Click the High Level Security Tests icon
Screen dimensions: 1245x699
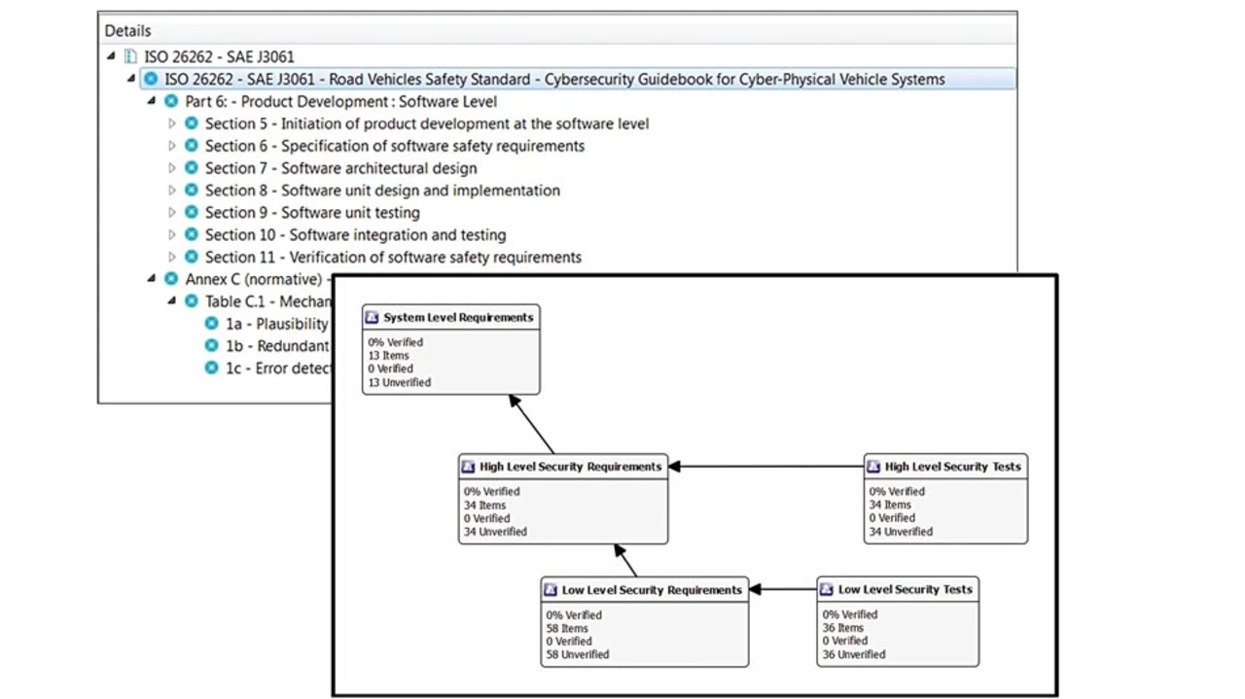pos(873,467)
